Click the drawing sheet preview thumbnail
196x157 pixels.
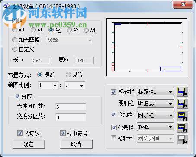[147, 47]
